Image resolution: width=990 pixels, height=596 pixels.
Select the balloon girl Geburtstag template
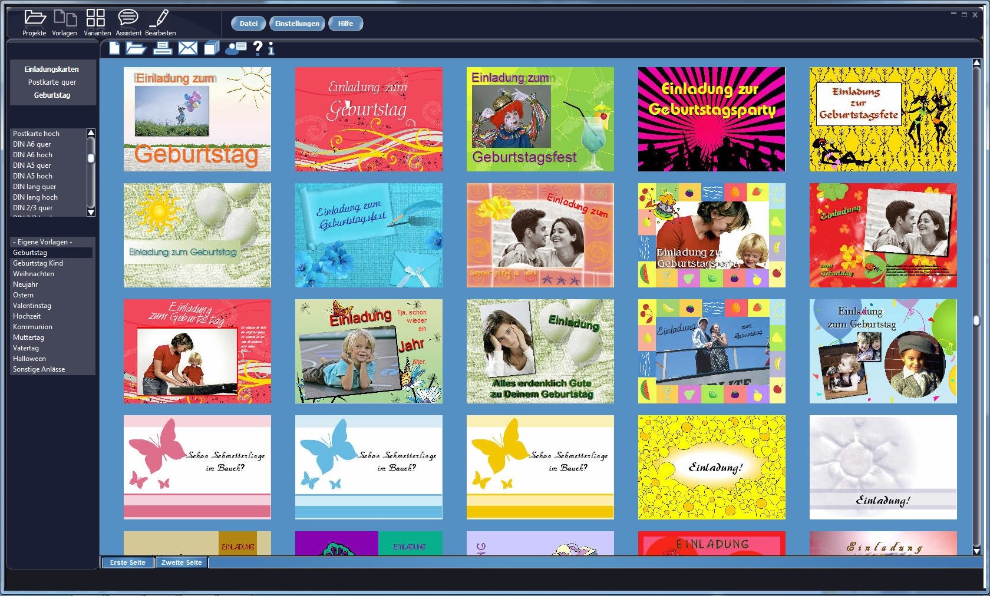click(197, 120)
